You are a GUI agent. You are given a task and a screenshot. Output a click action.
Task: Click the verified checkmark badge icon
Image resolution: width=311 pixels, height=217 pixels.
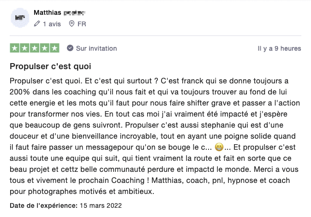tap(70, 48)
